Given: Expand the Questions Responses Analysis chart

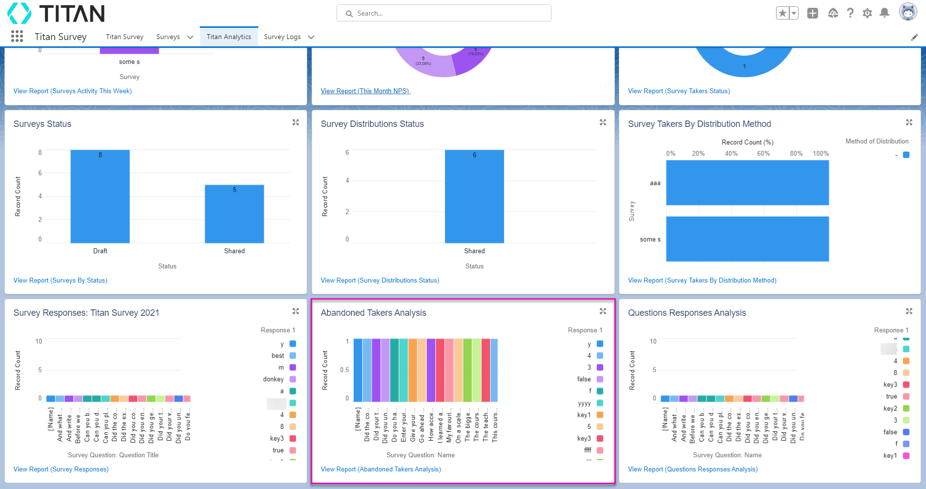Looking at the screenshot, I should pyautogui.click(x=909, y=311).
